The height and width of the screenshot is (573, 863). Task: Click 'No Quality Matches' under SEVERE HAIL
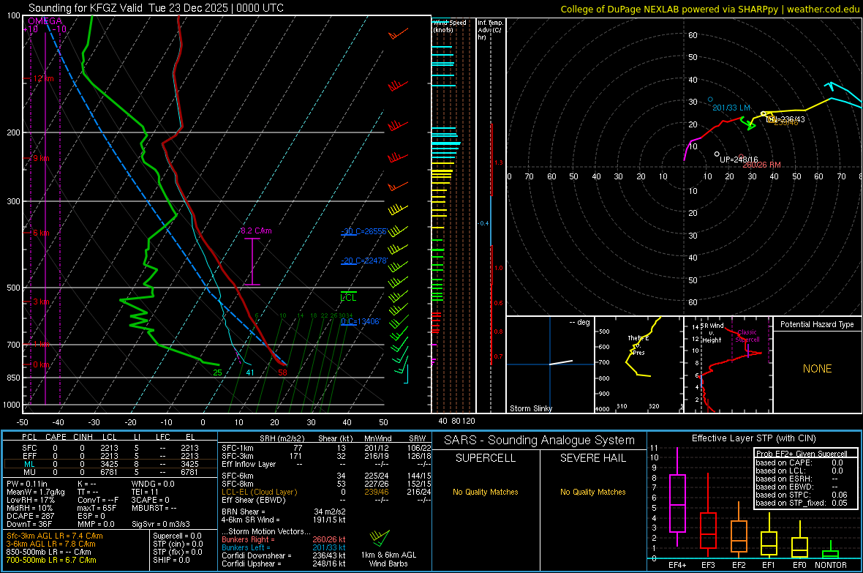click(x=592, y=492)
